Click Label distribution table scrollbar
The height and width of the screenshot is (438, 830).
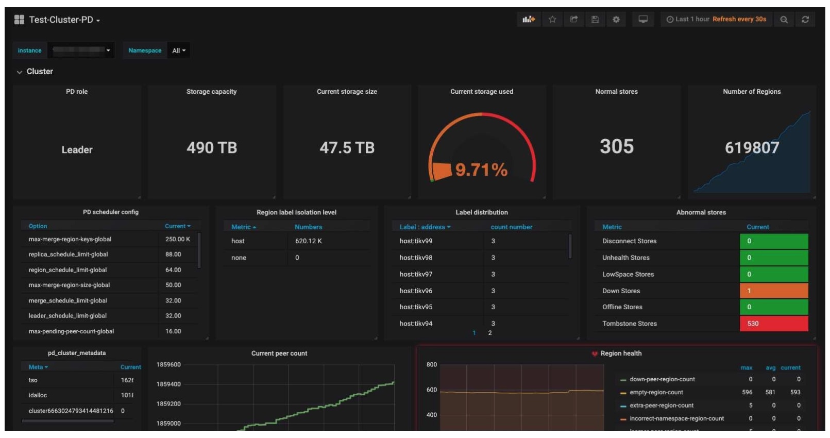(570, 246)
